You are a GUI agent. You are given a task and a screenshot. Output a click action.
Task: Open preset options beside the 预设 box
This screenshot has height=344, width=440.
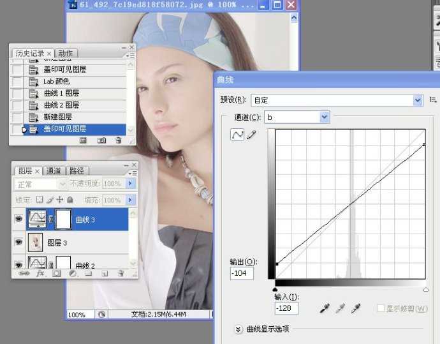[x=433, y=100]
